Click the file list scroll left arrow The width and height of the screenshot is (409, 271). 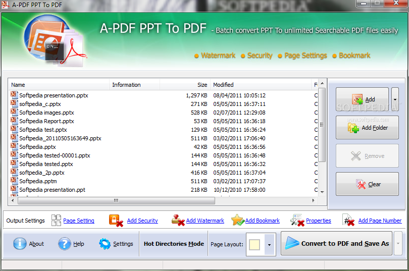pos(13,200)
